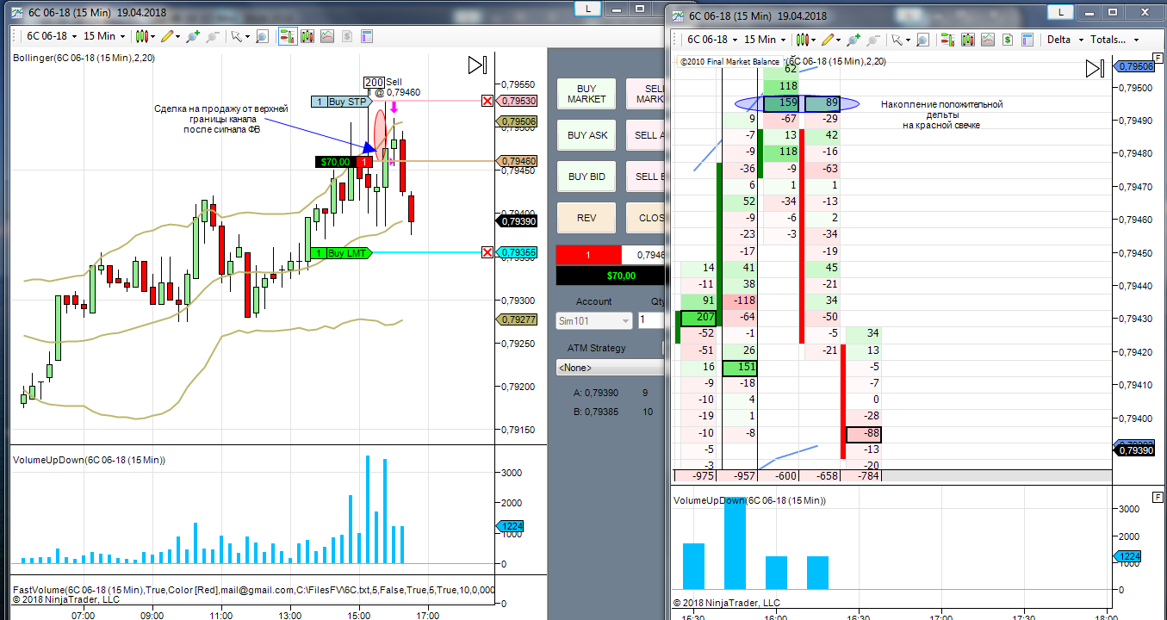Open the Sim101 account dropdown

(593, 320)
